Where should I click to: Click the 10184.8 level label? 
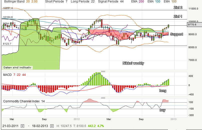(x=8, y=17)
